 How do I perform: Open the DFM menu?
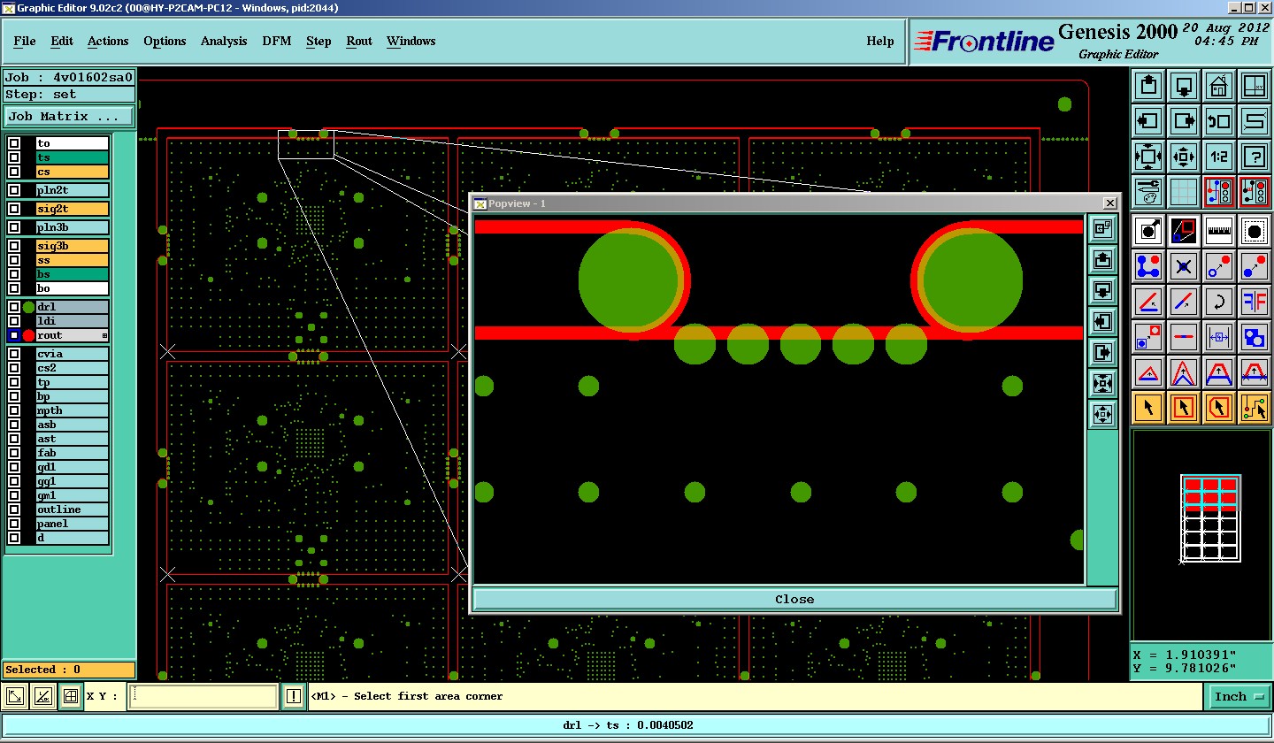[277, 41]
